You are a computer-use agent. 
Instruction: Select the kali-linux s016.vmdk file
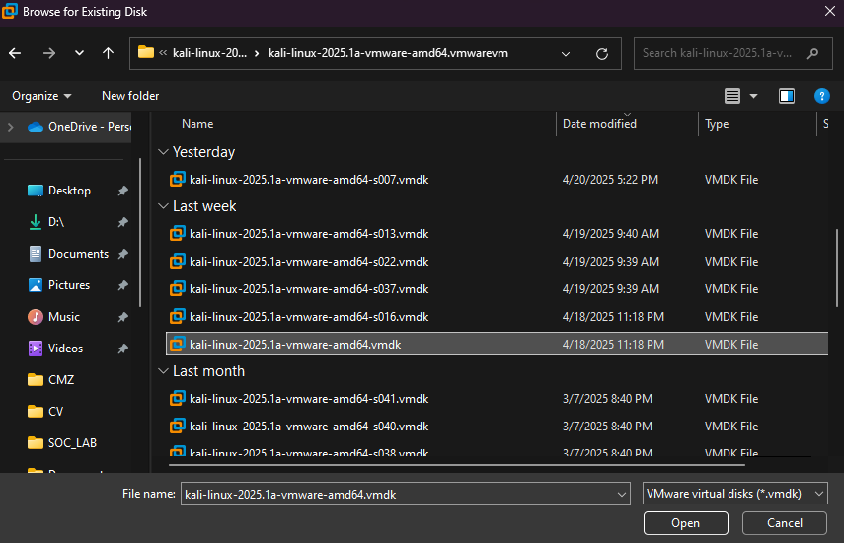tap(309, 317)
